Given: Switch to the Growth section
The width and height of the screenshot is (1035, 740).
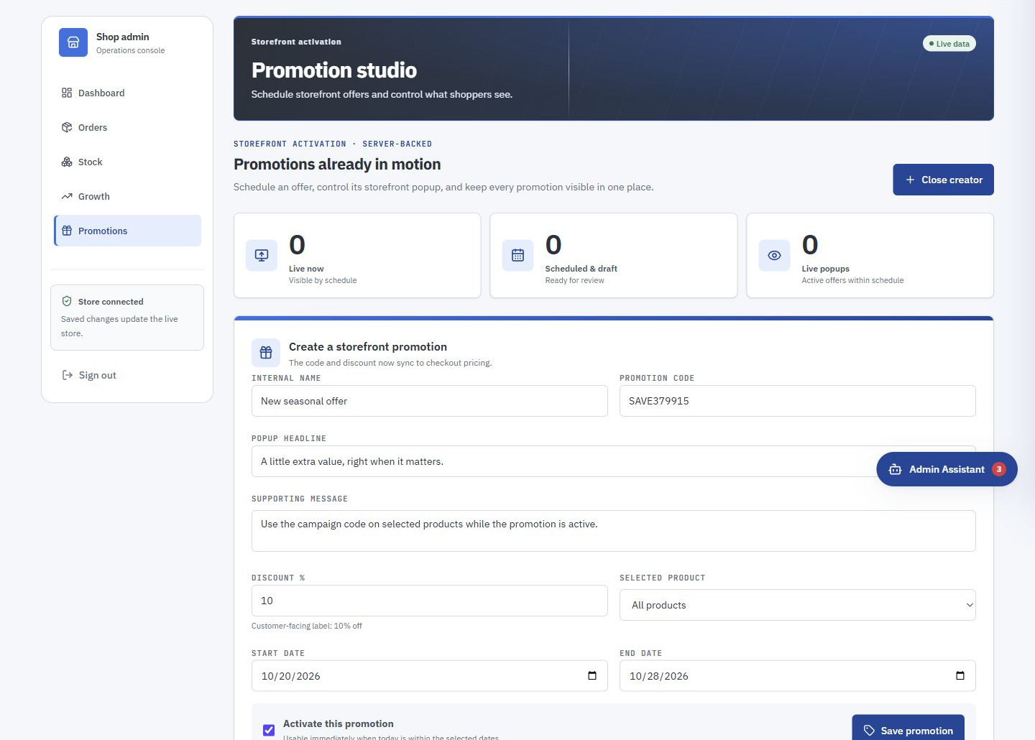Looking at the screenshot, I should [x=127, y=196].
